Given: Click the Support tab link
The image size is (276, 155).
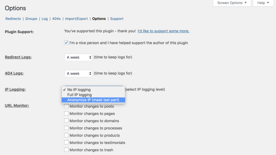Looking at the screenshot, I should 117,19.
